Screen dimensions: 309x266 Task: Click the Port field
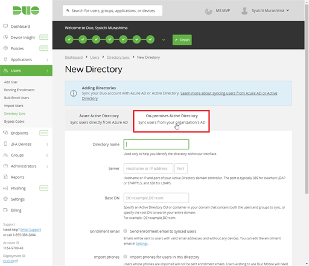pyautogui.click(x=181, y=169)
